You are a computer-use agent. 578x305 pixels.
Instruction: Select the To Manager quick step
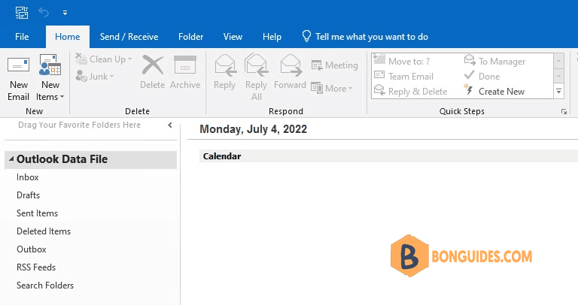[494, 61]
